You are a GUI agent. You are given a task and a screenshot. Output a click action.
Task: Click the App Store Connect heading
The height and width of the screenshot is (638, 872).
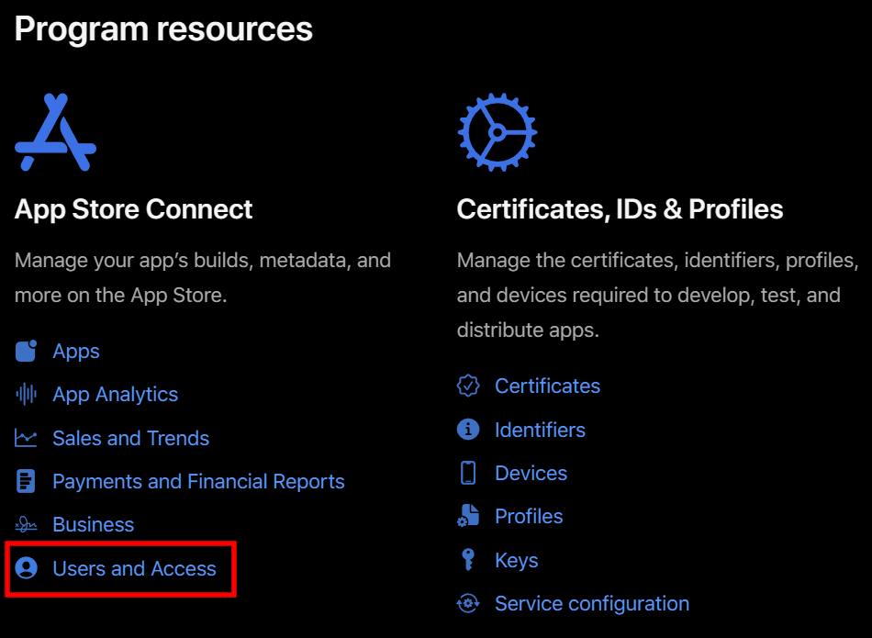(133, 209)
